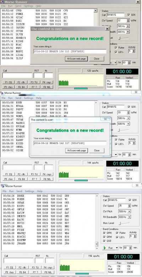This screenshot has width=142, height=277.
Task: Click Morse Runner title icon in the 35 WPM window
Action: [2, 186]
